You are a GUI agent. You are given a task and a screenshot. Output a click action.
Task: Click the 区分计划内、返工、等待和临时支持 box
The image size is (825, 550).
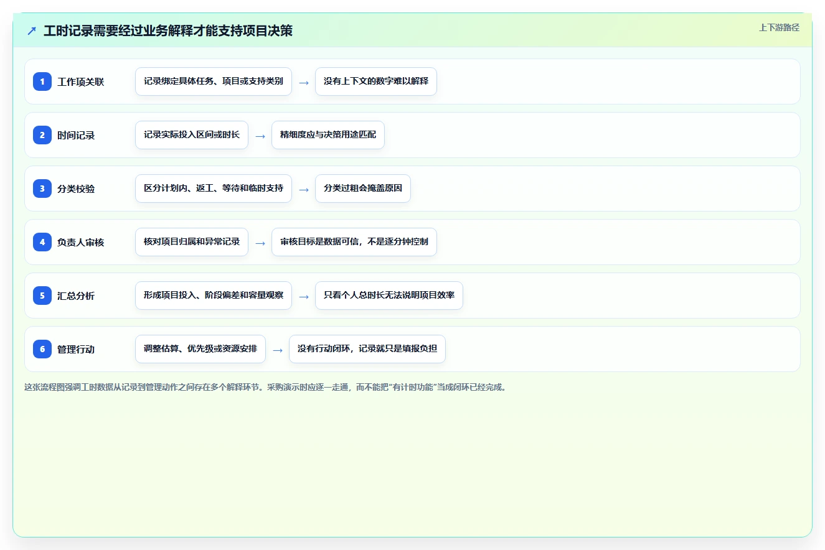click(214, 189)
